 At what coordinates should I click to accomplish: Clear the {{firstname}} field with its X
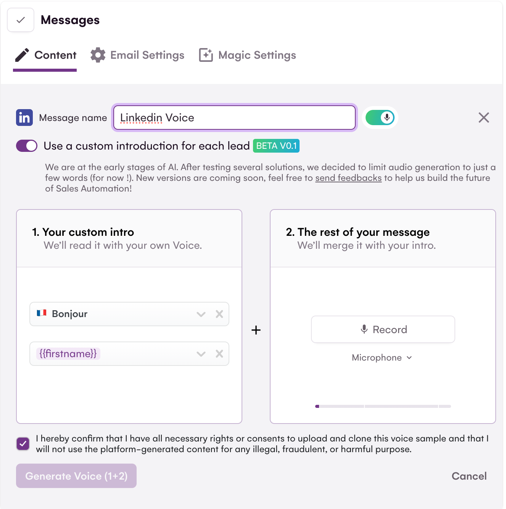(x=219, y=354)
